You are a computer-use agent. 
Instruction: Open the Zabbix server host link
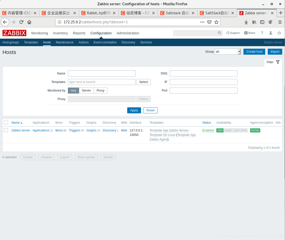21,130
